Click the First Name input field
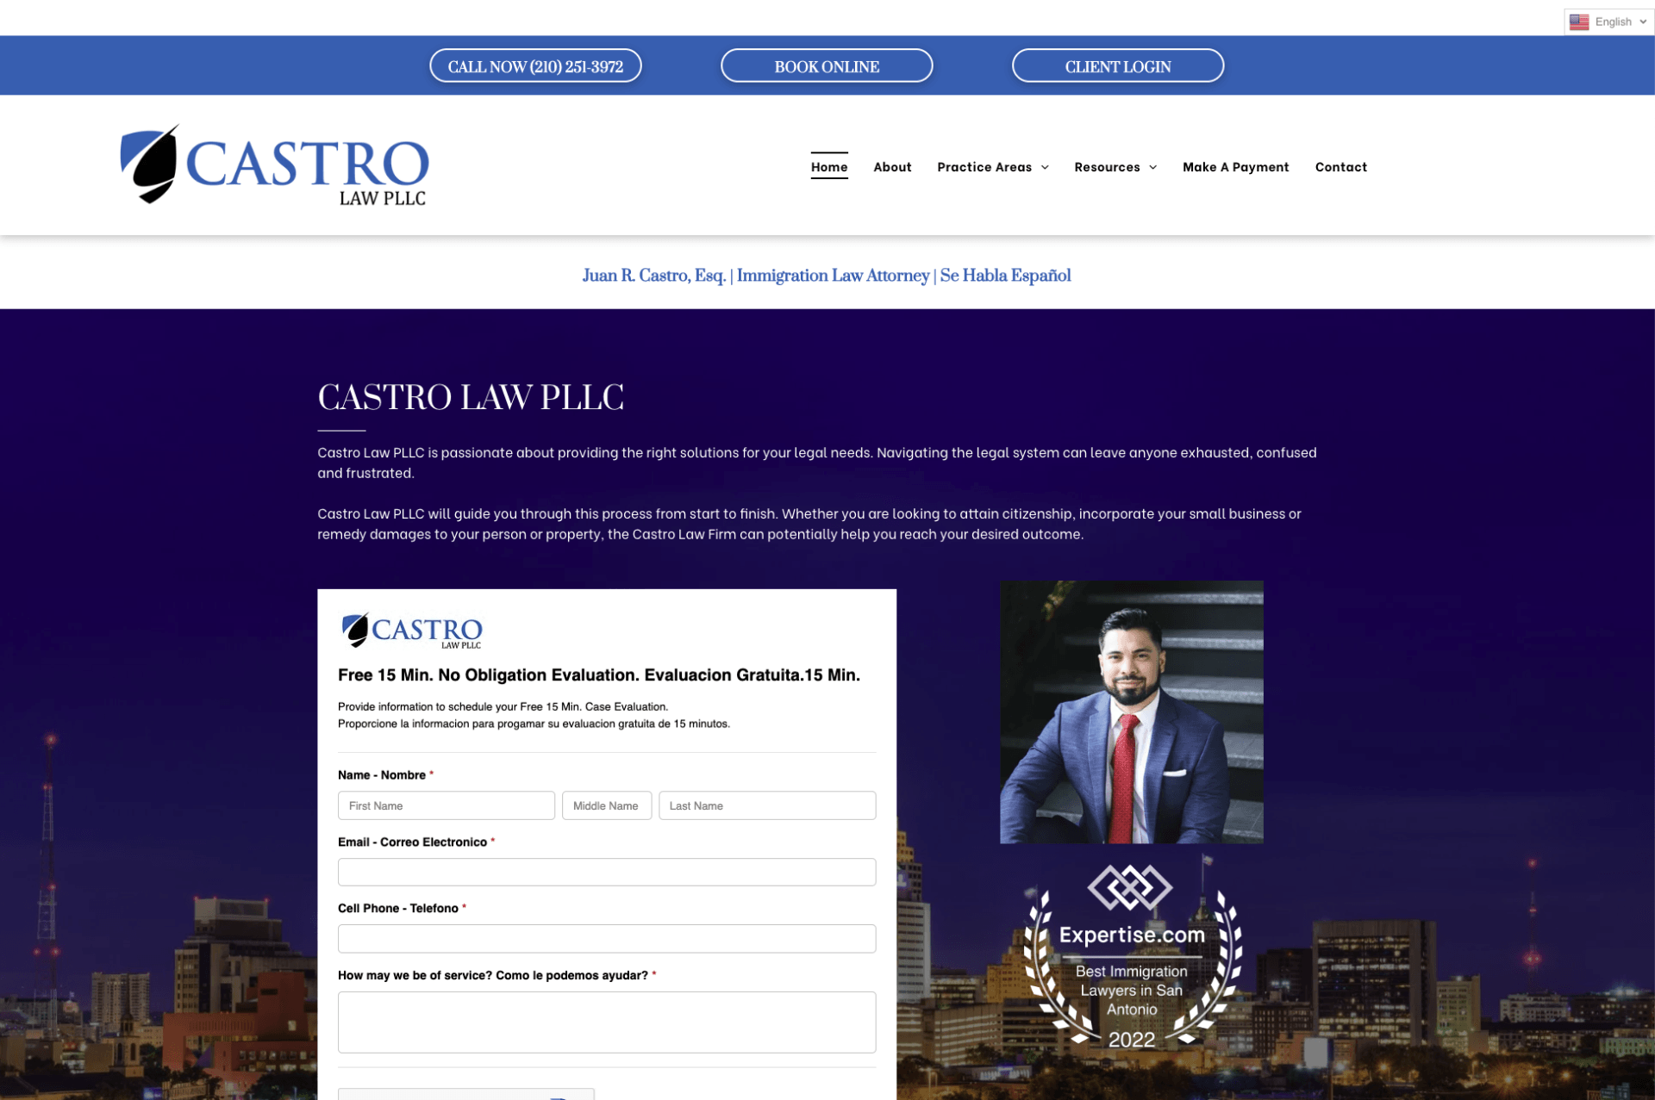The image size is (1655, 1100). (446, 805)
